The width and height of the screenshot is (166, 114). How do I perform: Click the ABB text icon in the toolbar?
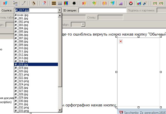point(60,3)
